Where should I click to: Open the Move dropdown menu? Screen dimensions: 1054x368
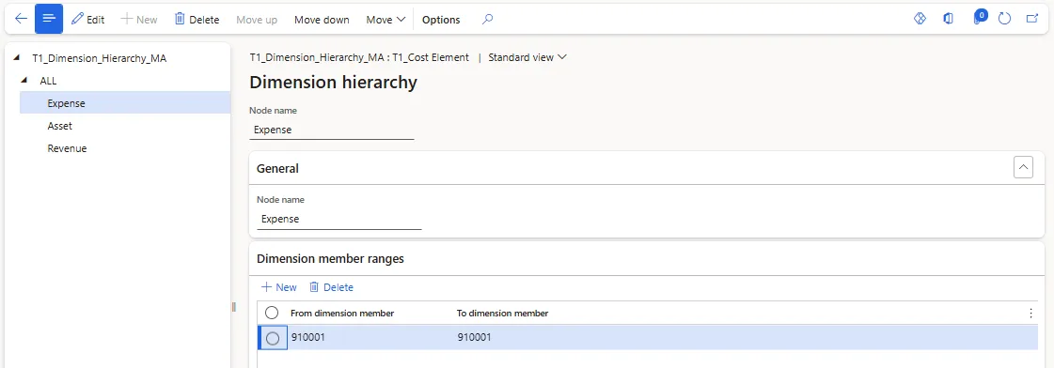(x=385, y=20)
